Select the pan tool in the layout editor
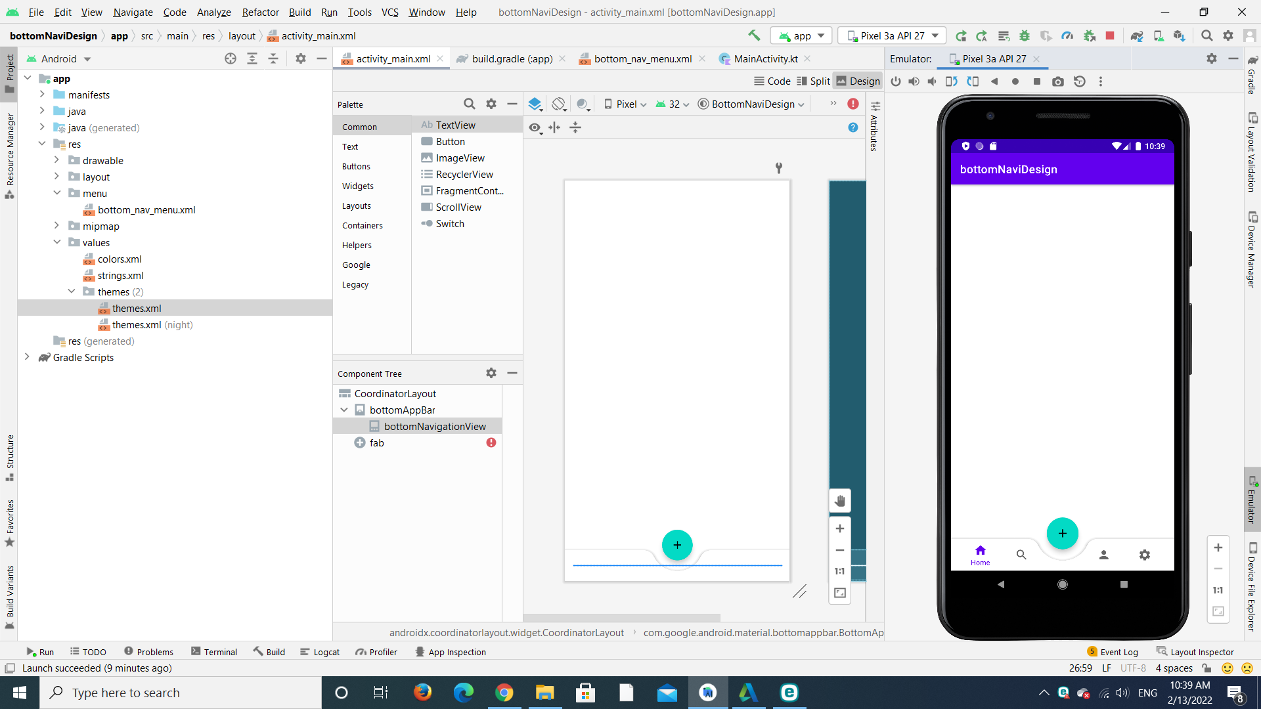1261x709 pixels. [840, 500]
